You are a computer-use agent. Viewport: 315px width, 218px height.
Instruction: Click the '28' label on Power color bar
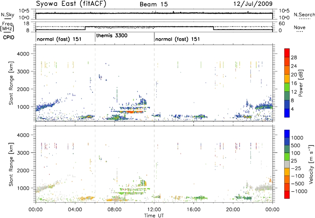pos(294,57)
